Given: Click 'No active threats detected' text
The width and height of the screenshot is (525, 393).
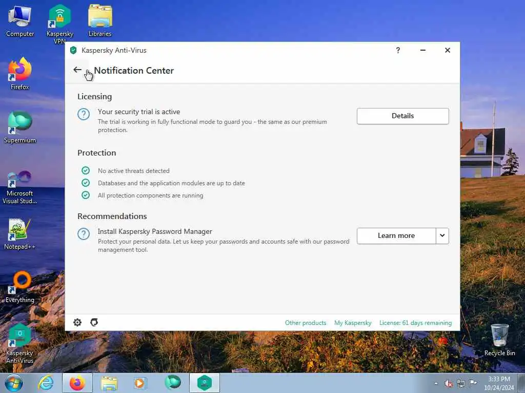Looking at the screenshot, I should point(134,171).
